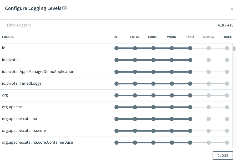
Task: Set ContainerBase logger to WARN
Action: (172, 143)
